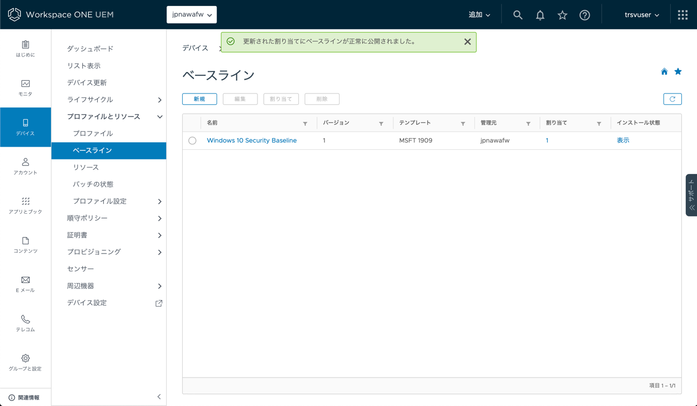Filter the 割り当て column
The height and width of the screenshot is (406, 697).
(x=599, y=124)
